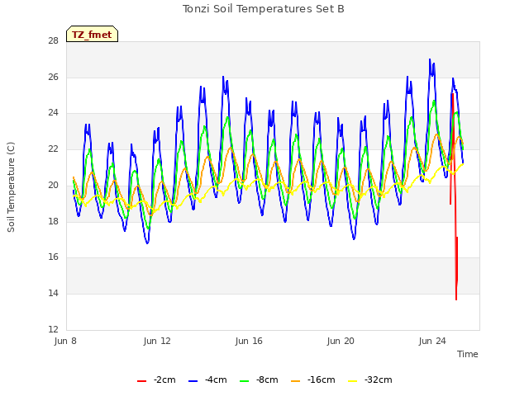The width and height of the screenshot is (529, 396).
Task: Click the chart title Tonzi Soil Temperatures Set B
Action: point(264,9)
